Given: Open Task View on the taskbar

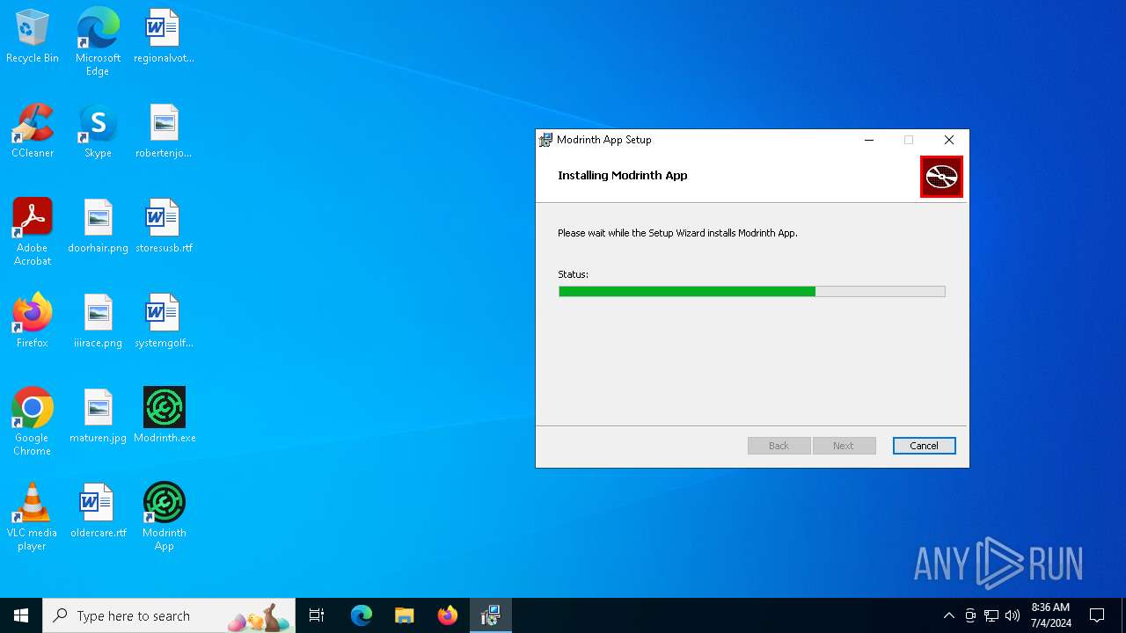Looking at the screenshot, I should [317, 615].
